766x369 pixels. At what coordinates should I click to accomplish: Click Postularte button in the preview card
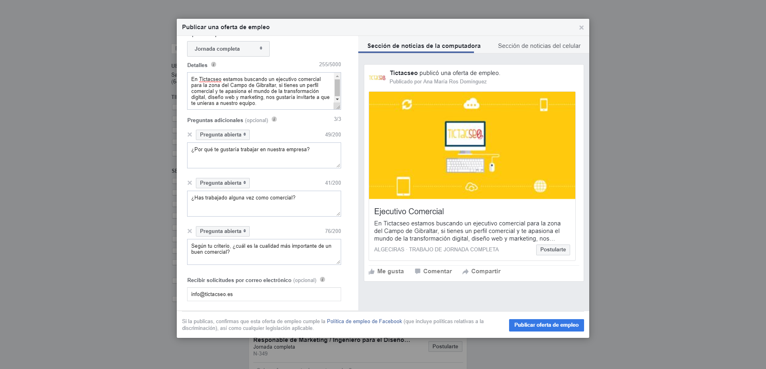[x=553, y=250]
